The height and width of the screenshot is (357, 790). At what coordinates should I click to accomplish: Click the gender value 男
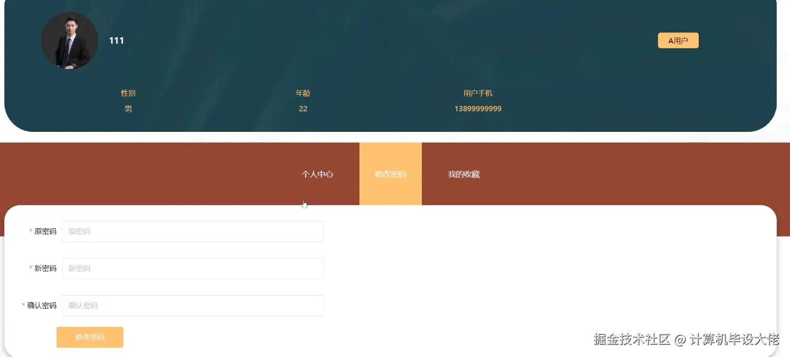pyautogui.click(x=128, y=109)
